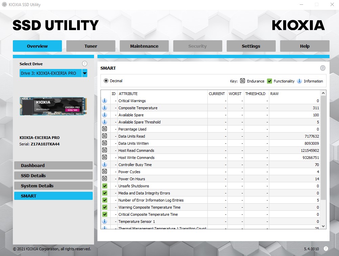Click endurance icon beside Host Write Commands
Screen dimensions: 339x256
coord(105,158)
